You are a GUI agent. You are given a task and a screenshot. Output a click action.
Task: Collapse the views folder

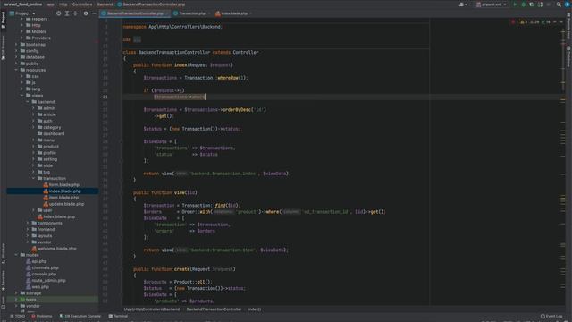22,96
